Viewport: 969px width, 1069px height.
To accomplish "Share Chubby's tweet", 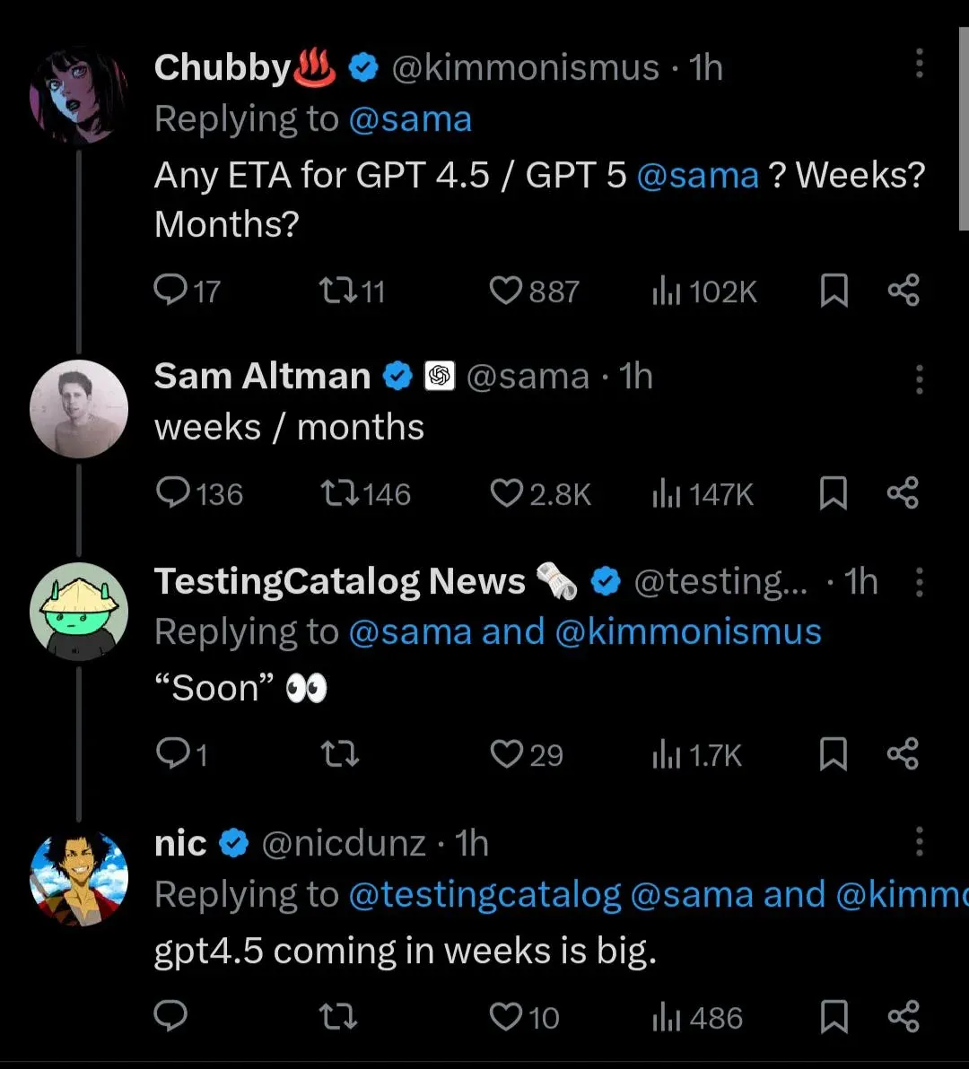I will point(903,291).
